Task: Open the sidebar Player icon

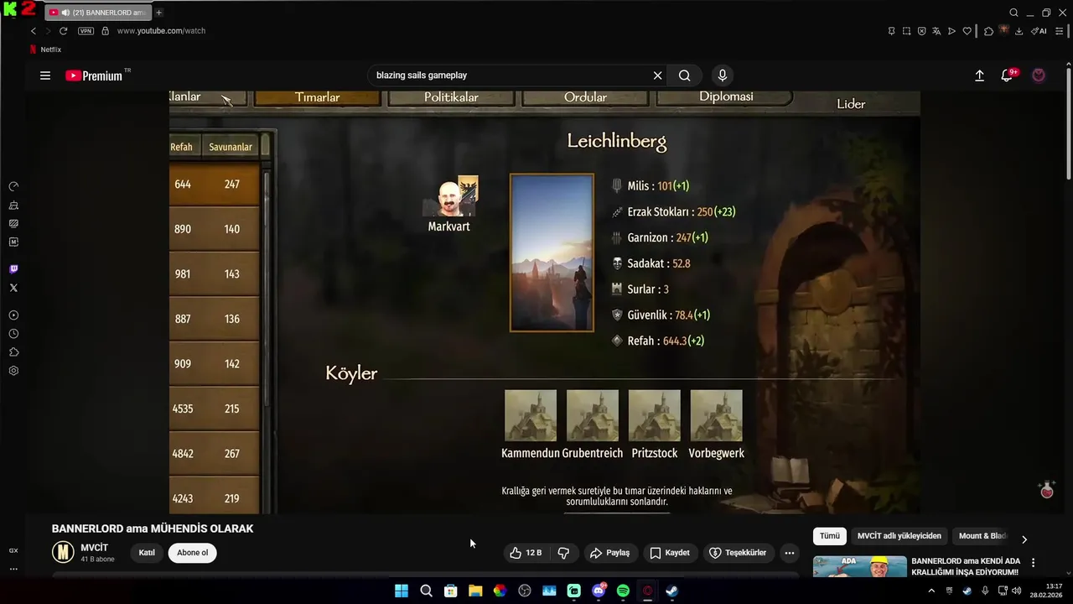Action: click(x=13, y=315)
